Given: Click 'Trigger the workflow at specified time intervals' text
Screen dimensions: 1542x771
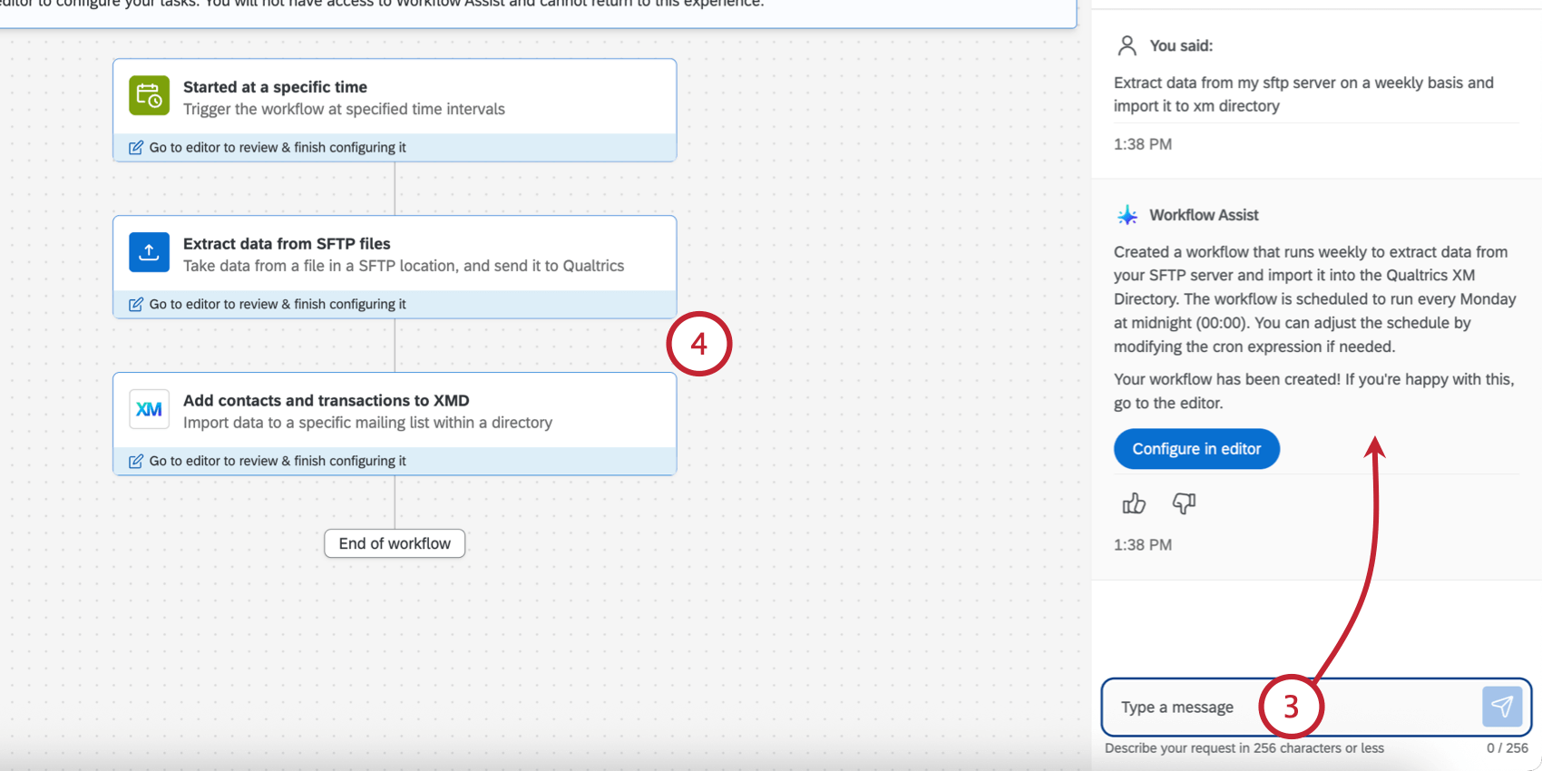Looking at the screenshot, I should point(344,110).
